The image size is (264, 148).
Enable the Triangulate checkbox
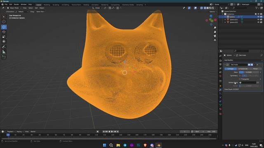240,79
